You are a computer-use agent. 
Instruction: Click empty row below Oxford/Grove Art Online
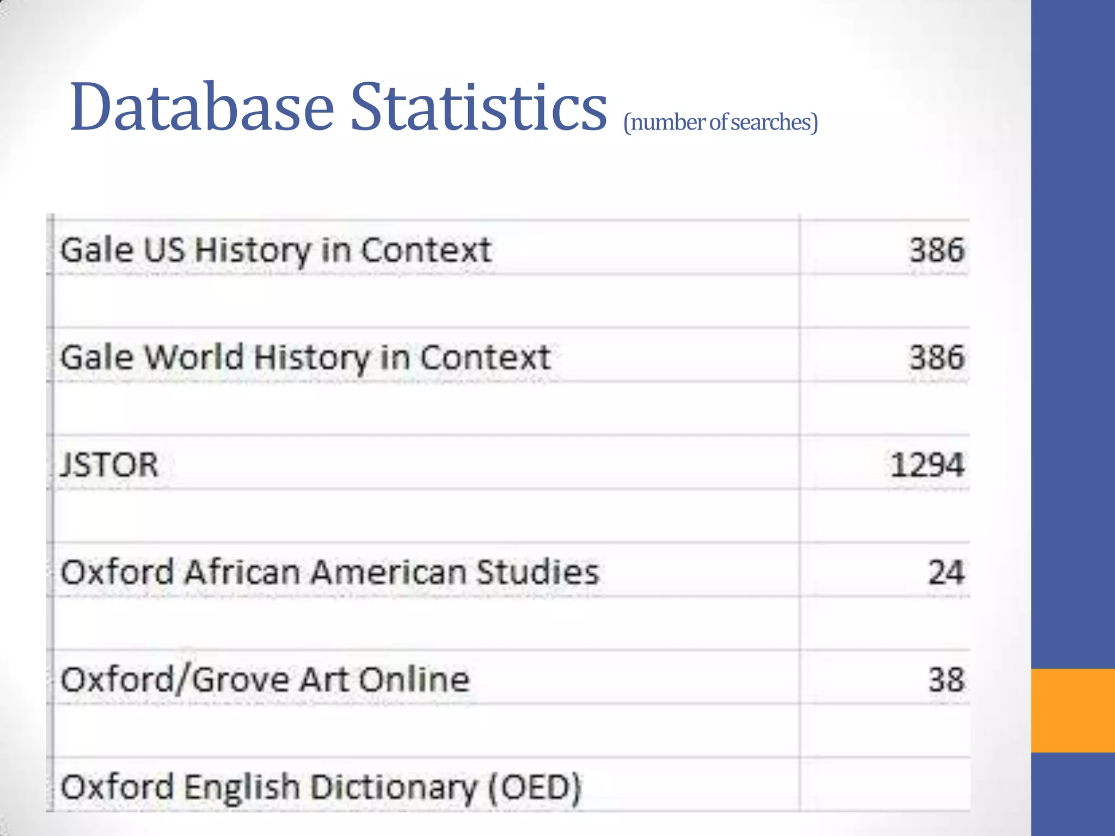click(425, 731)
